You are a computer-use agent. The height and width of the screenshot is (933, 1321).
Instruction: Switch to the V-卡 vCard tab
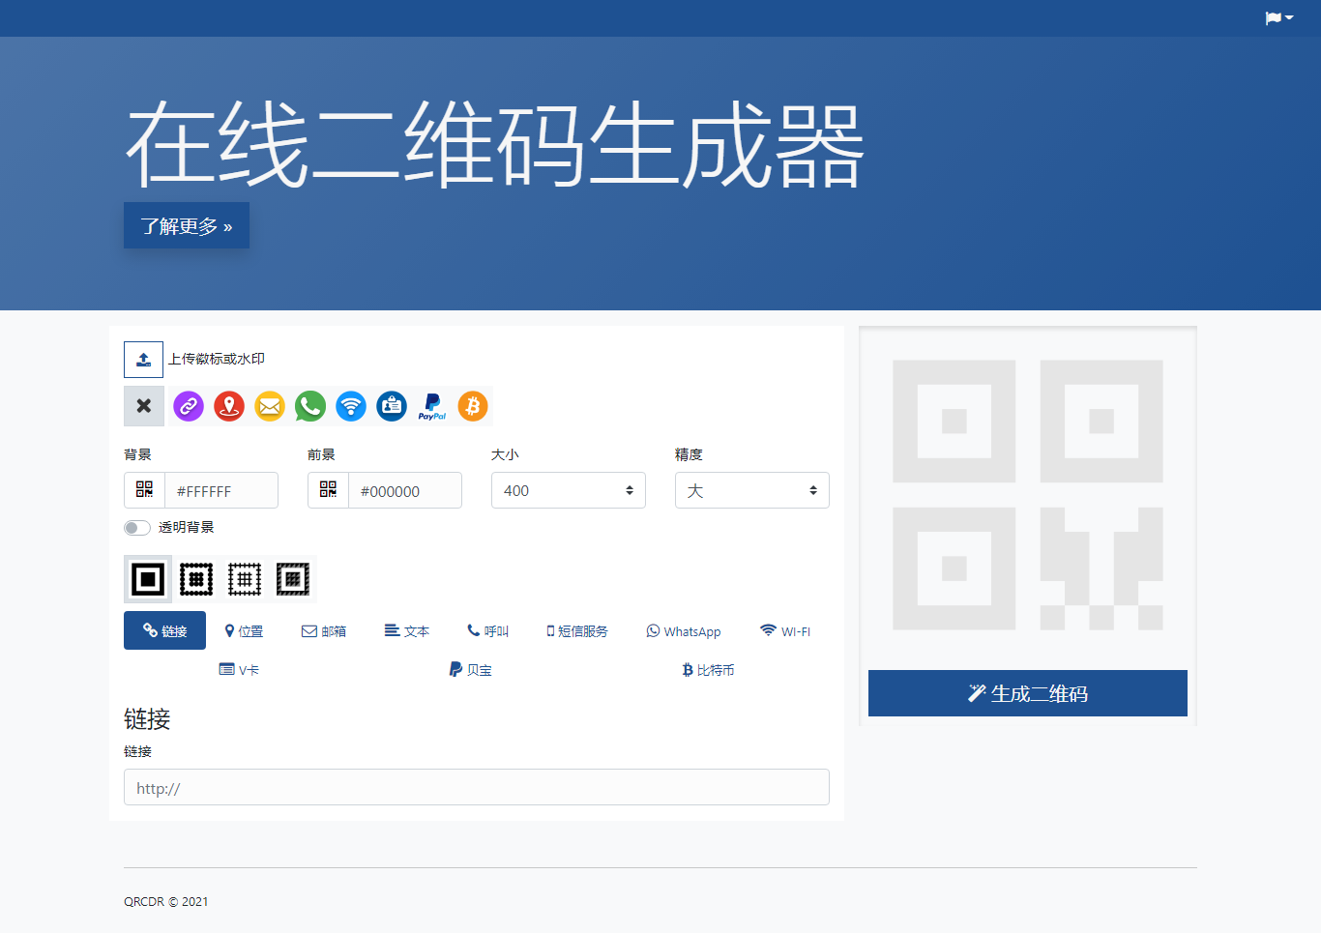(x=239, y=669)
